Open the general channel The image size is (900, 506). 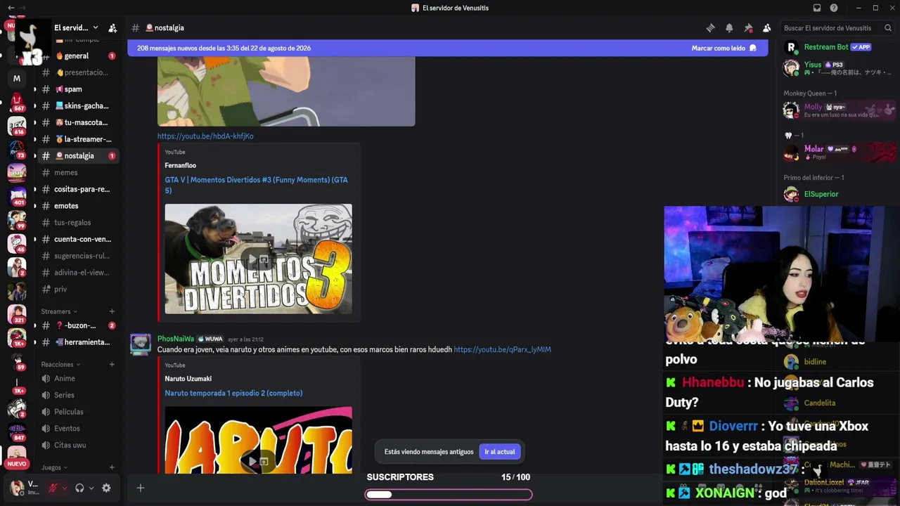point(78,56)
